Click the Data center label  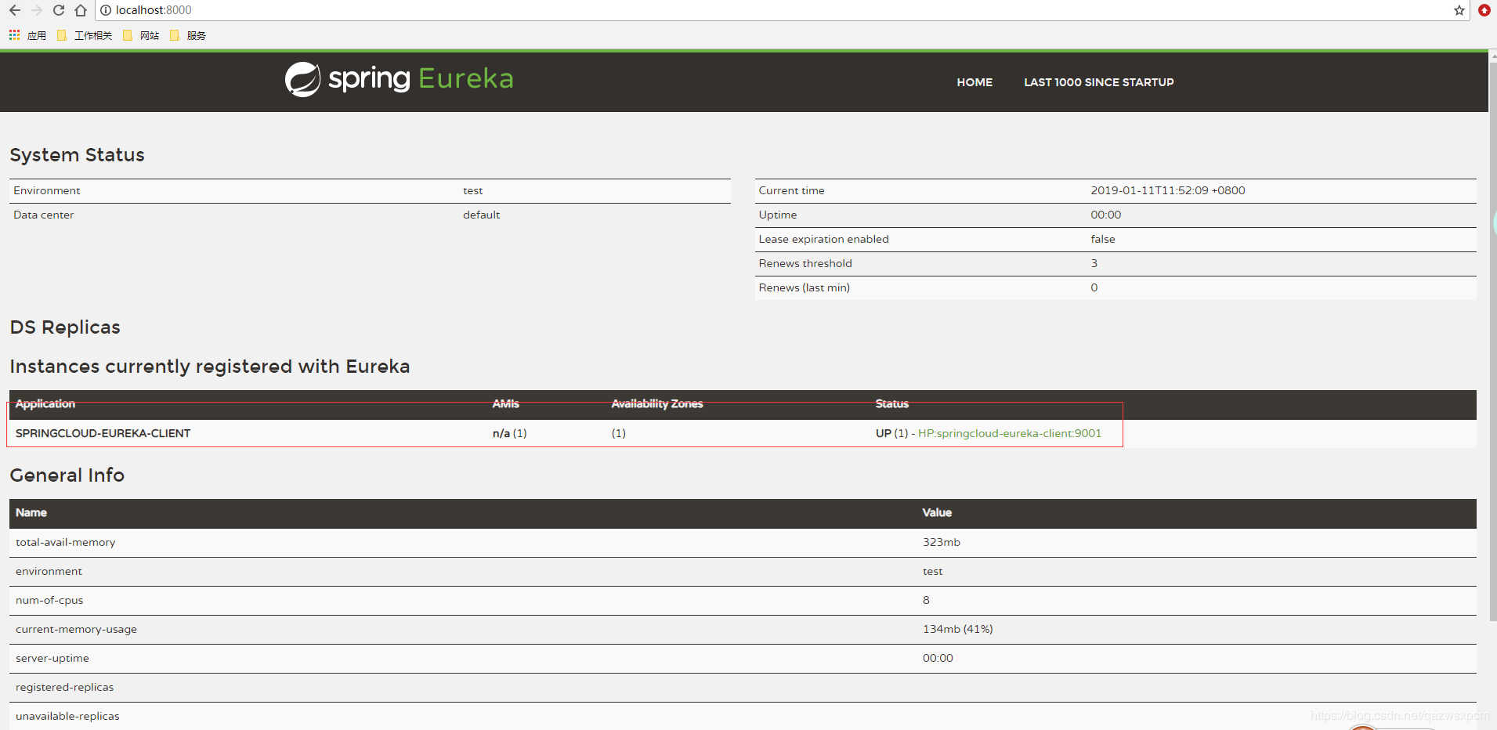pos(44,215)
